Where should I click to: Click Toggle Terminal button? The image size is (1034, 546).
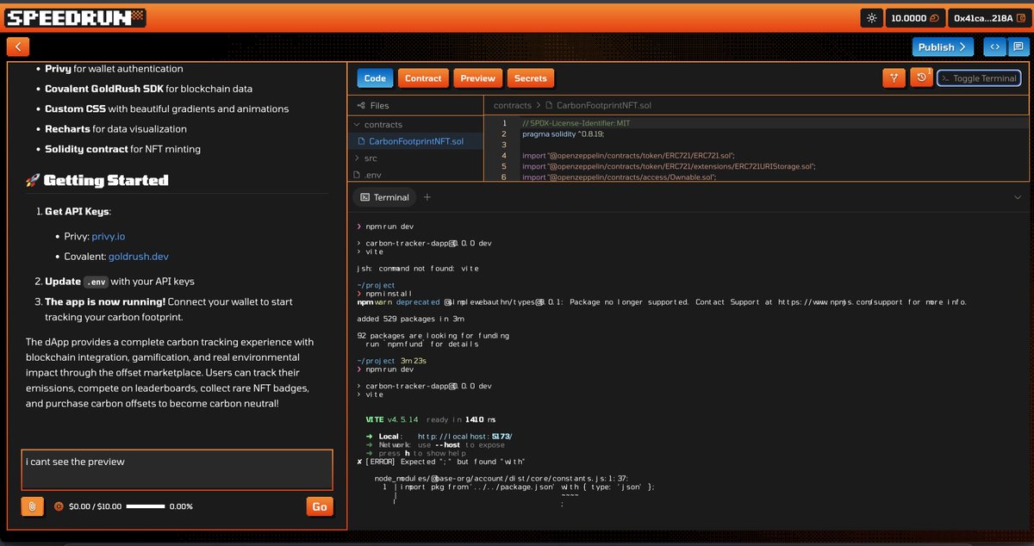pyautogui.click(x=979, y=78)
